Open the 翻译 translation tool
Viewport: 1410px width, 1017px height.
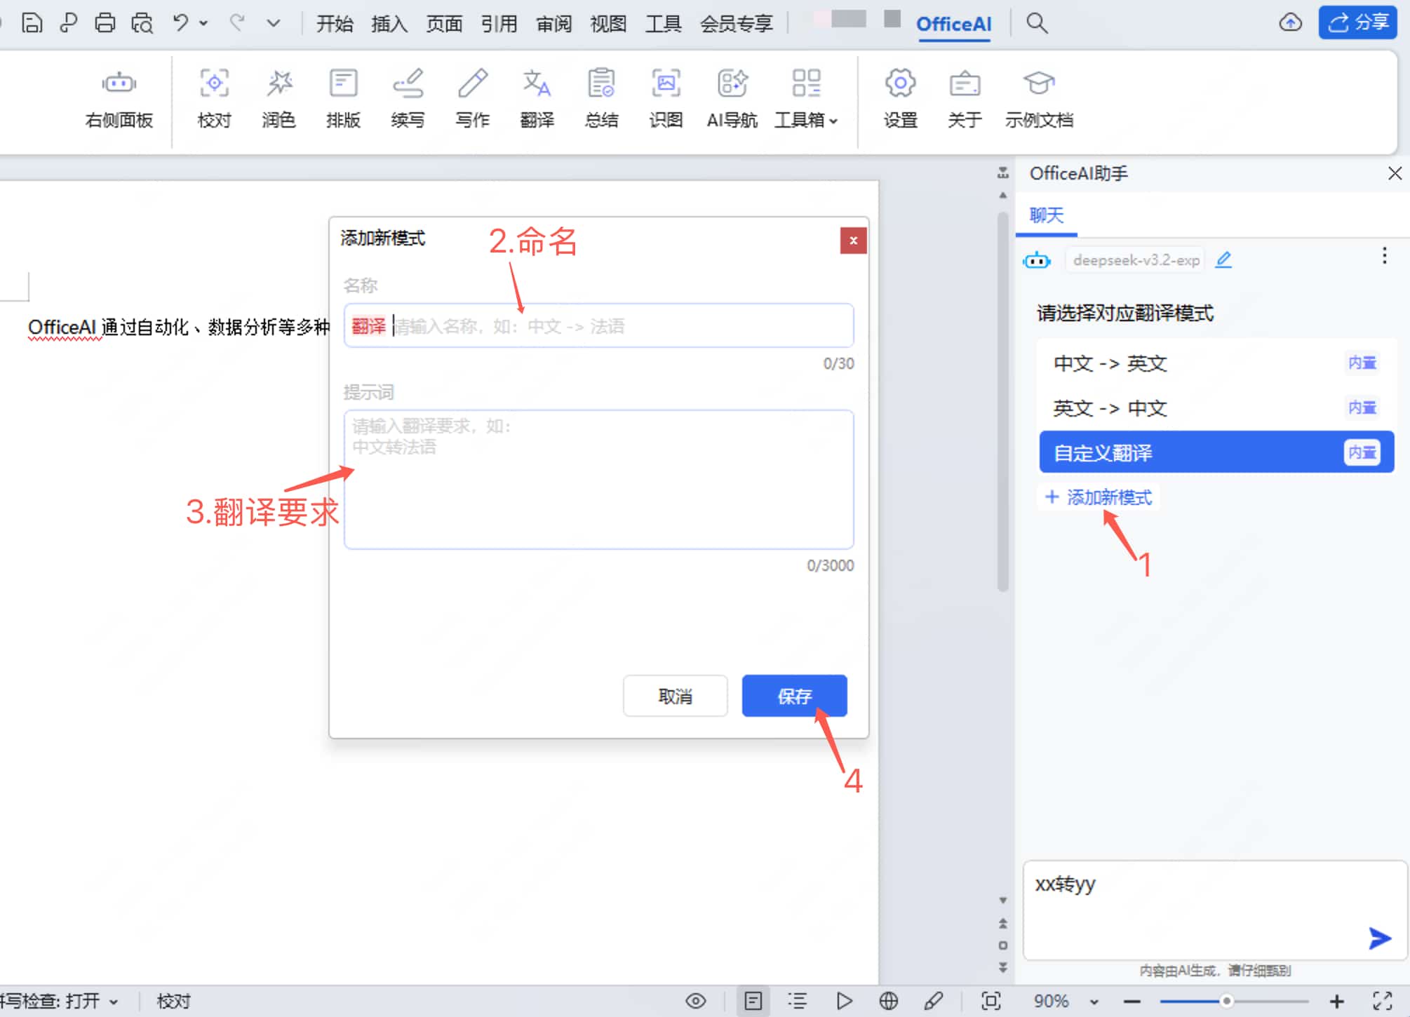(x=537, y=98)
